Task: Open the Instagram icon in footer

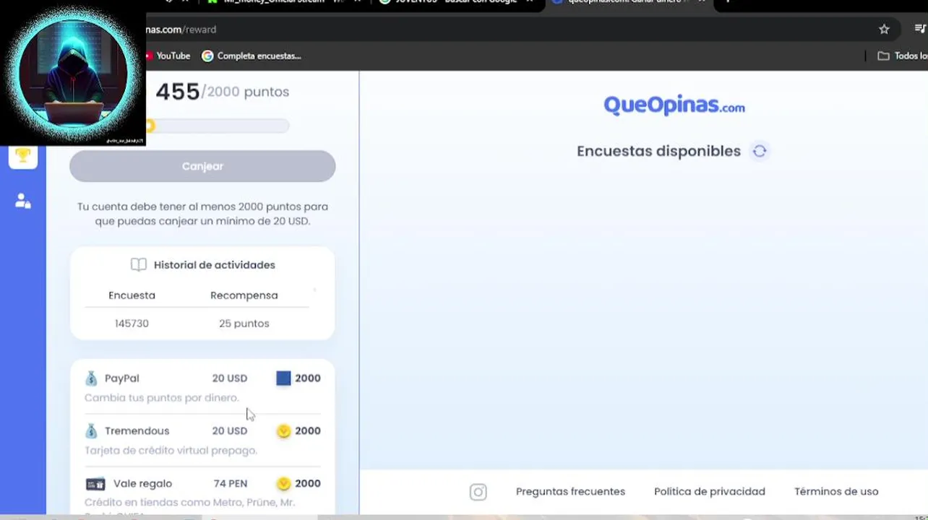Action: 478,492
